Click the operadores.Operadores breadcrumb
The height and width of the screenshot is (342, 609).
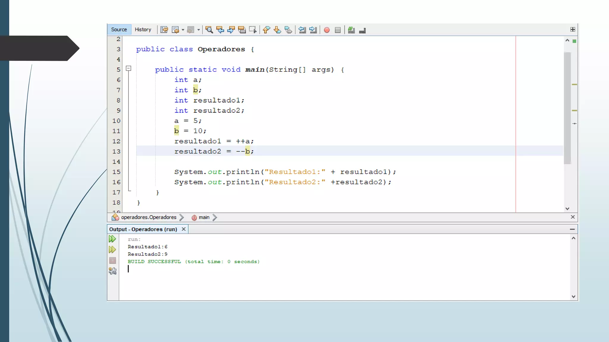point(148,217)
